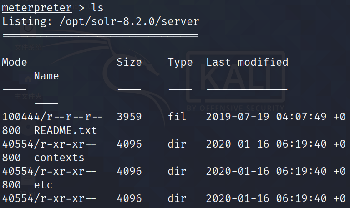Click the Mode column header
Image resolution: width=350 pixels, height=208 pixels.
[x=15, y=62]
